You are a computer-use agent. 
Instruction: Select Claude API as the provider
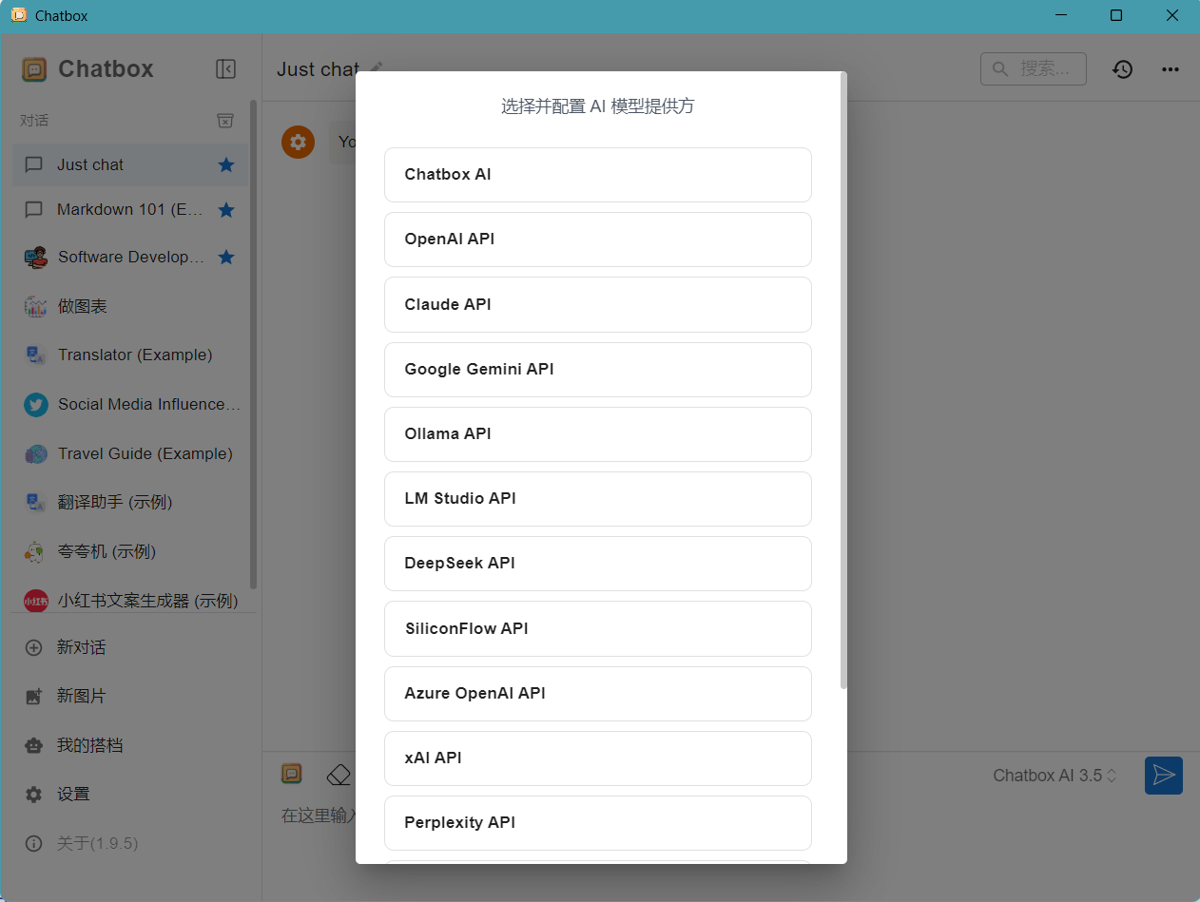point(597,305)
